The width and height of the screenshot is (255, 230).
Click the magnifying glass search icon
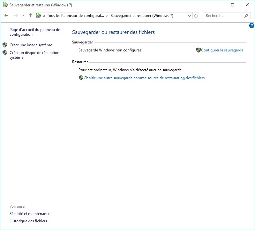tap(246, 16)
